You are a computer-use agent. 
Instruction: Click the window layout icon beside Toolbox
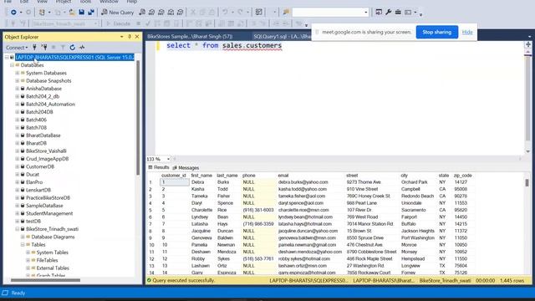(408, 13)
